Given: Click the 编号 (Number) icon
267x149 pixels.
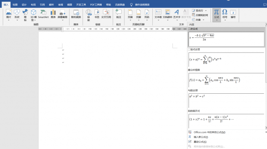Looking at the screenshot, I should (233, 12).
